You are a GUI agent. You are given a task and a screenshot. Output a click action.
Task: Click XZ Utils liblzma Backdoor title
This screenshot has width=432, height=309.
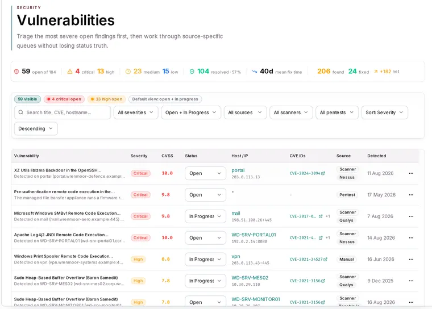57,170
